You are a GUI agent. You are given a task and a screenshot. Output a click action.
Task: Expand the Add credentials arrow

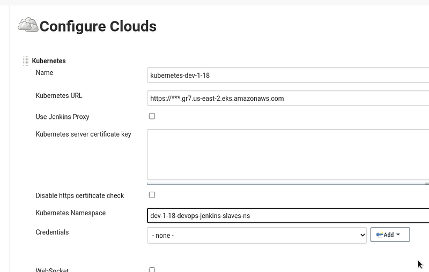(x=398, y=235)
